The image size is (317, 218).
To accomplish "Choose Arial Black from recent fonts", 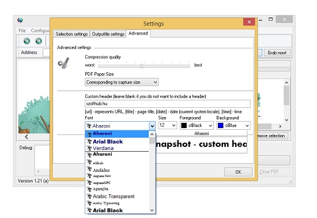I will [117, 141].
